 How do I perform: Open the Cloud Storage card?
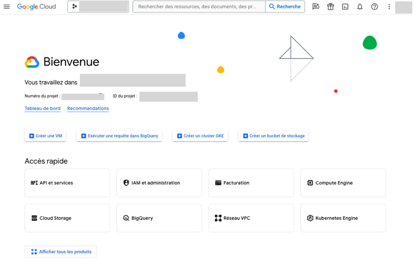68,218
